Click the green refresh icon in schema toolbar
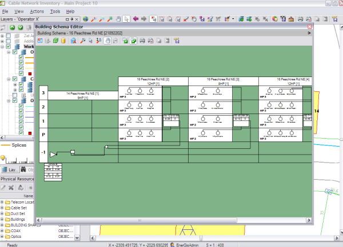The width and height of the screenshot is (343, 247). click(56, 41)
